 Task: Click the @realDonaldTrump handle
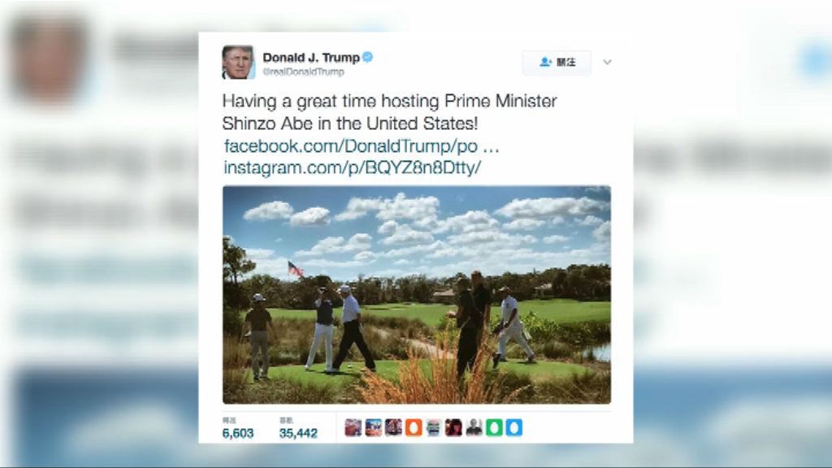304,71
